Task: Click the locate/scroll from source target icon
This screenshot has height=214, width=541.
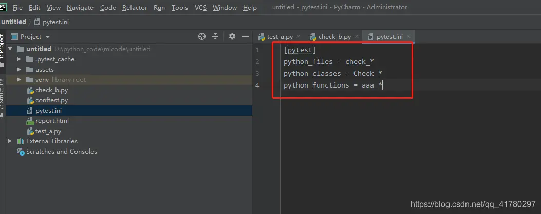Action: [x=202, y=36]
